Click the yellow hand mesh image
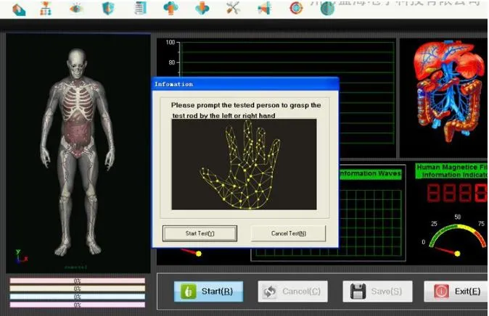Image resolution: width=489 pixels, height=316 pixels. (x=244, y=165)
